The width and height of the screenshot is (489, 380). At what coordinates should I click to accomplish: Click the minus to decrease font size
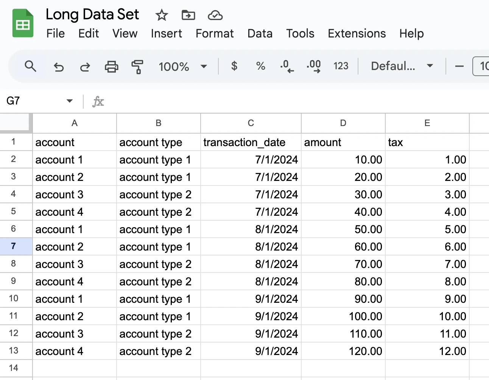pyautogui.click(x=459, y=67)
